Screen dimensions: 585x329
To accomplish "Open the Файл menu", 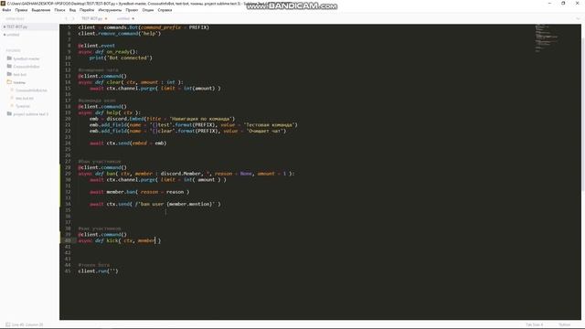I will point(6,10).
